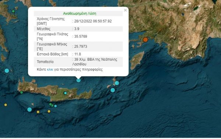
Task: Select the green marker at the top-left of the map
Action: coord(13,11)
